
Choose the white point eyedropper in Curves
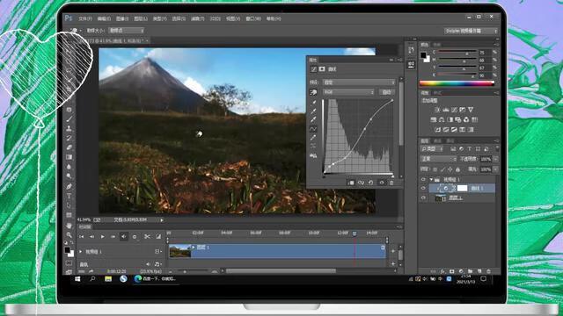[x=313, y=119]
